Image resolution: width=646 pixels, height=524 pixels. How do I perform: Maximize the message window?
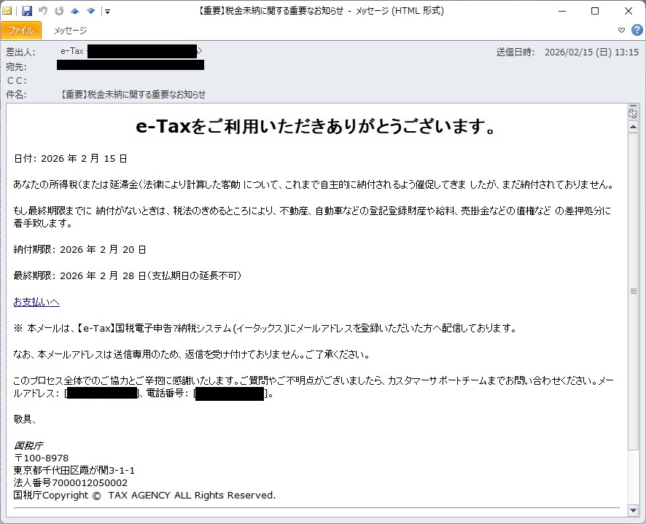point(594,11)
